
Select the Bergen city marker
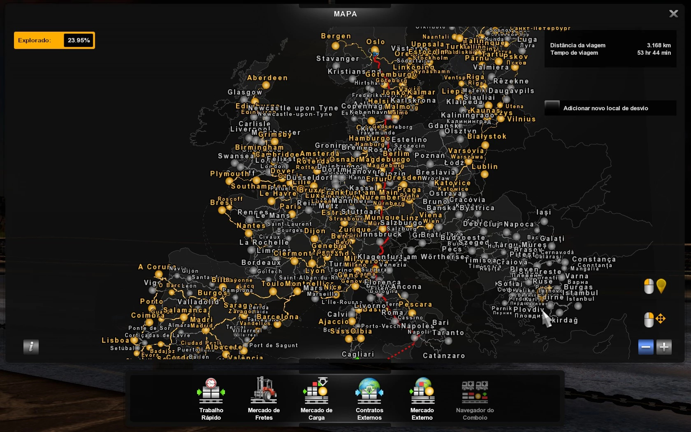336,46
